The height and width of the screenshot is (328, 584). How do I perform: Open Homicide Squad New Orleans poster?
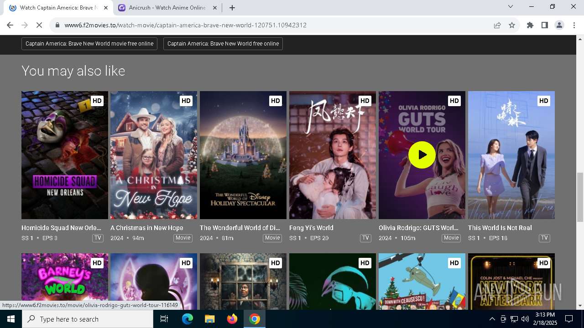65,155
